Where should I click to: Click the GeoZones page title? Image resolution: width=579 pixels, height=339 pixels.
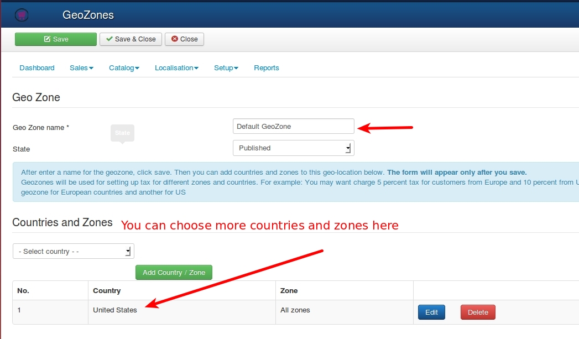tap(88, 15)
